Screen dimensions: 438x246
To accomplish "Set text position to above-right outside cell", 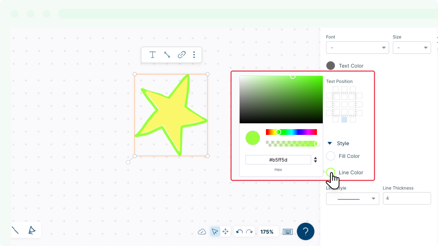I will tap(353, 89).
